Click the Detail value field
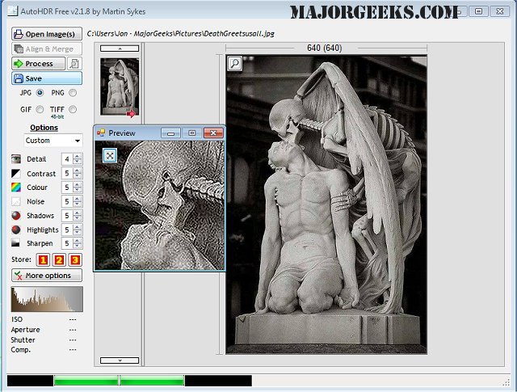517x392 pixels. point(67,159)
